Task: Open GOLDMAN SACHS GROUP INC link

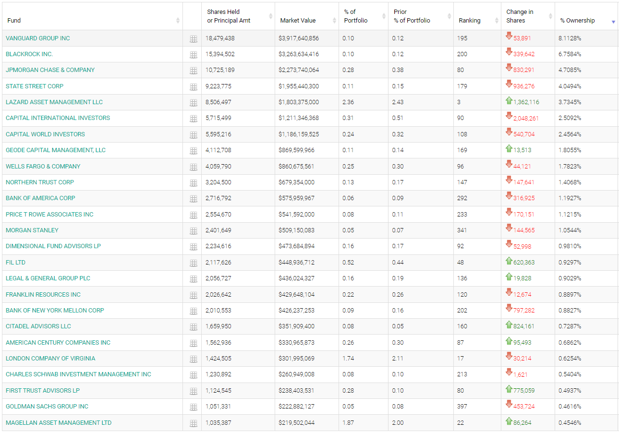Action: tap(47, 407)
